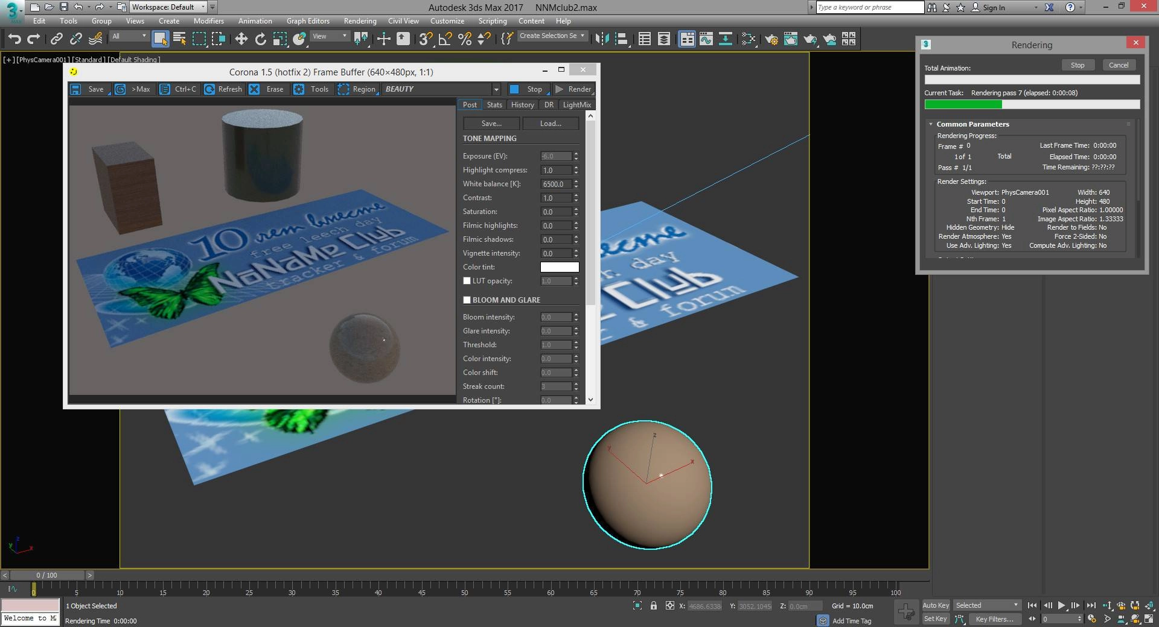The width and height of the screenshot is (1159, 627).
Task: Open Curve Editor from toolbar
Action: coord(706,39)
